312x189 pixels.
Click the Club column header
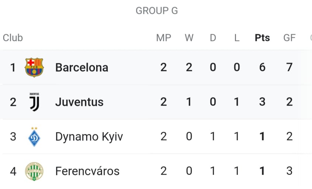click(x=13, y=38)
